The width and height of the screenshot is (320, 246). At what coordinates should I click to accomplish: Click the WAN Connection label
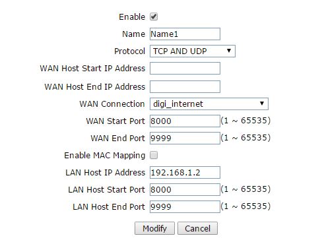point(112,104)
